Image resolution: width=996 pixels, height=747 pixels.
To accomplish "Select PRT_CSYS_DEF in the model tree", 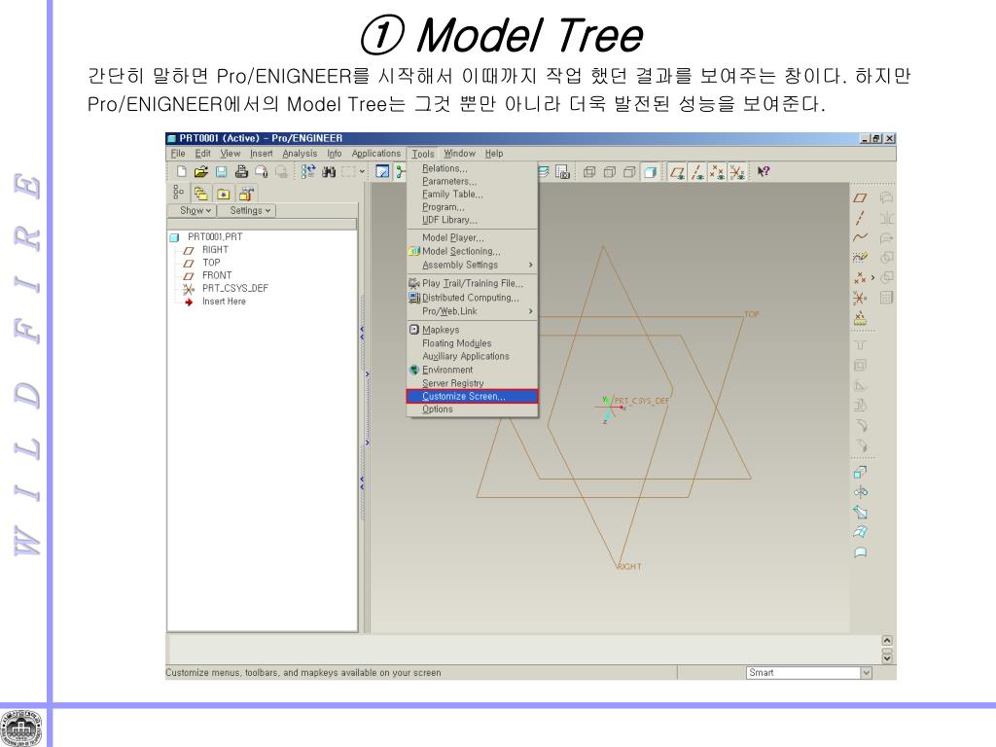I will point(235,288).
